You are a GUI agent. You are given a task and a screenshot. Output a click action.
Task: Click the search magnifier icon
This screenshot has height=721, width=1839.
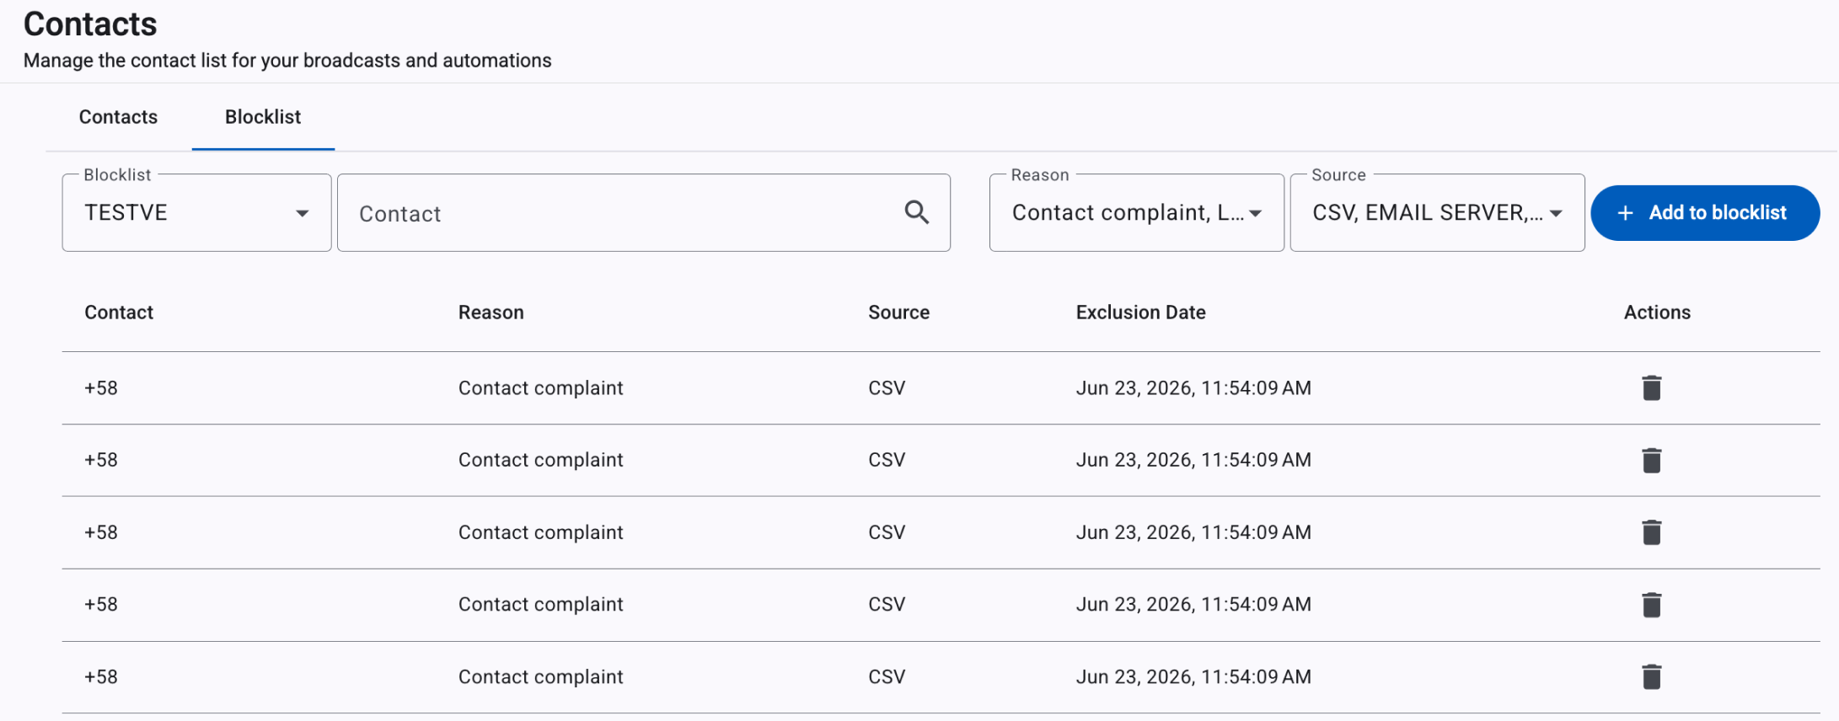[x=916, y=212]
